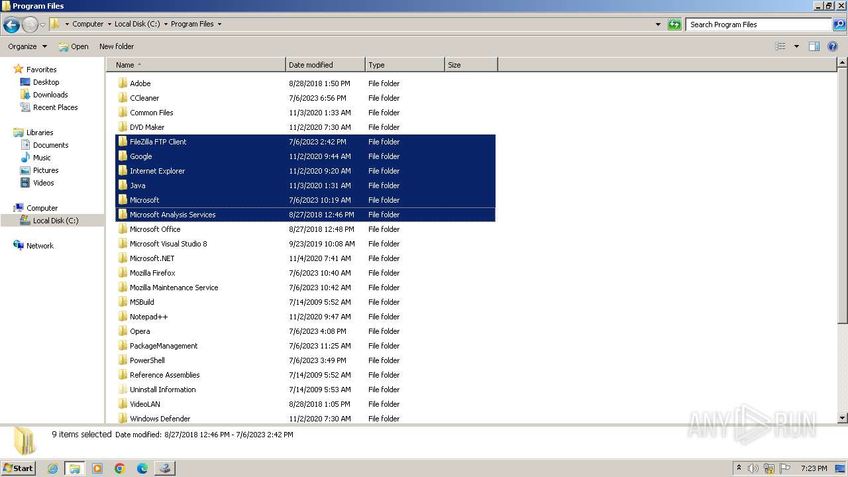Open the Music library
848x477 pixels.
pyautogui.click(x=42, y=158)
